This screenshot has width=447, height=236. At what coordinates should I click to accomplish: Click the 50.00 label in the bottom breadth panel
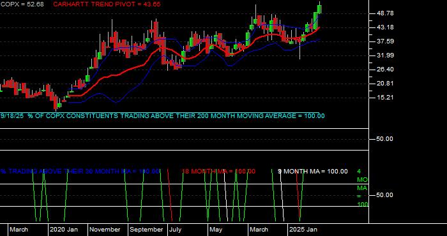tap(385, 195)
